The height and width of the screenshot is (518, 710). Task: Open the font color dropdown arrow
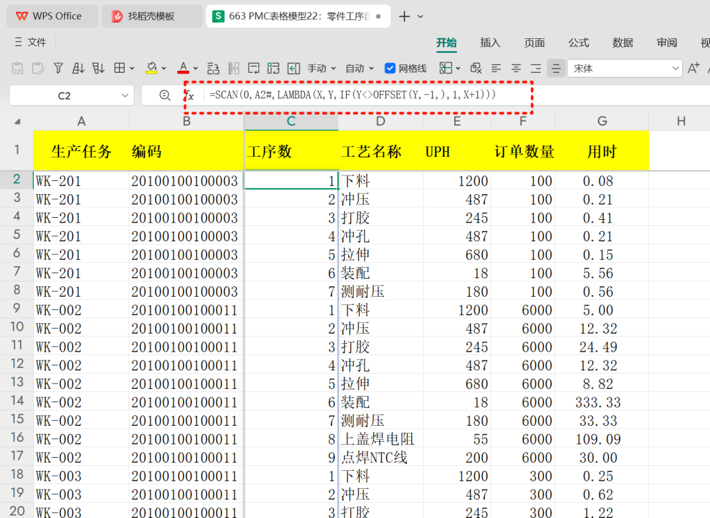(196, 69)
